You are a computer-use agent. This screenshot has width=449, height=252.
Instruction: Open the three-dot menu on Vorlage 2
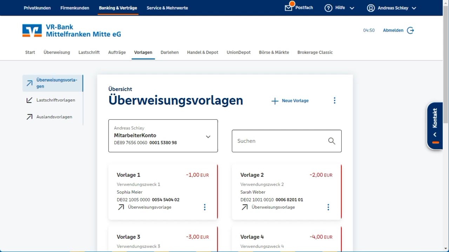point(328,207)
